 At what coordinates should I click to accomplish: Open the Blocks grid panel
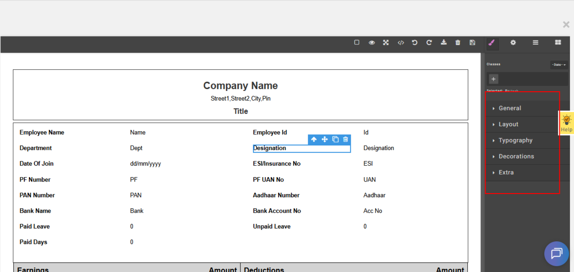[x=558, y=43]
